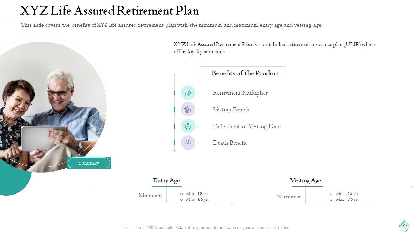413x232 pixels.
Task: Click the purple marker beside Retirement Multiplier
Action: tap(174, 93)
